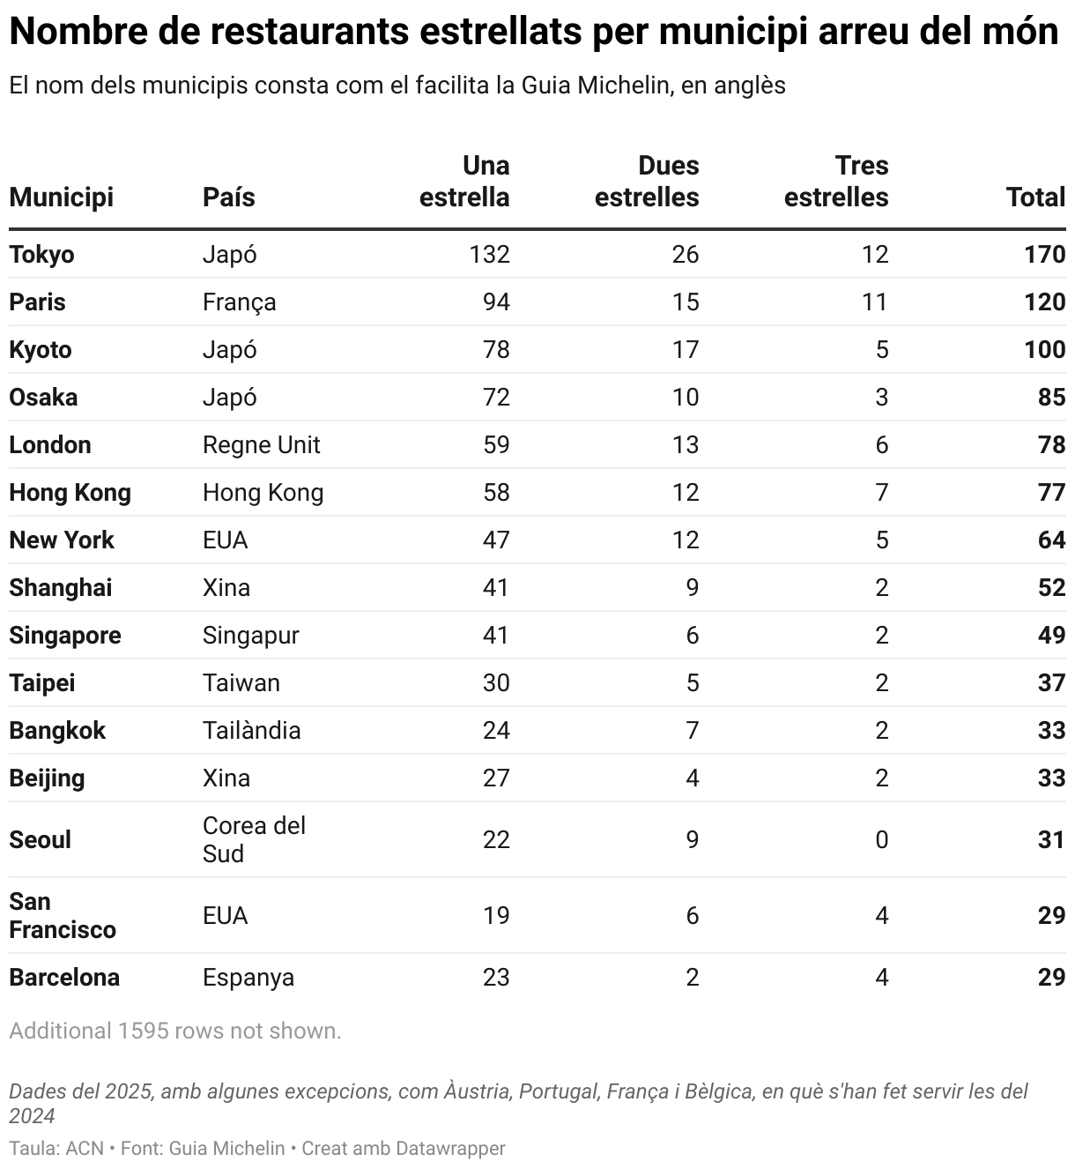Click the Kyoto row label
Screen dimensions: 1075x1169
[x=41, y=350]
